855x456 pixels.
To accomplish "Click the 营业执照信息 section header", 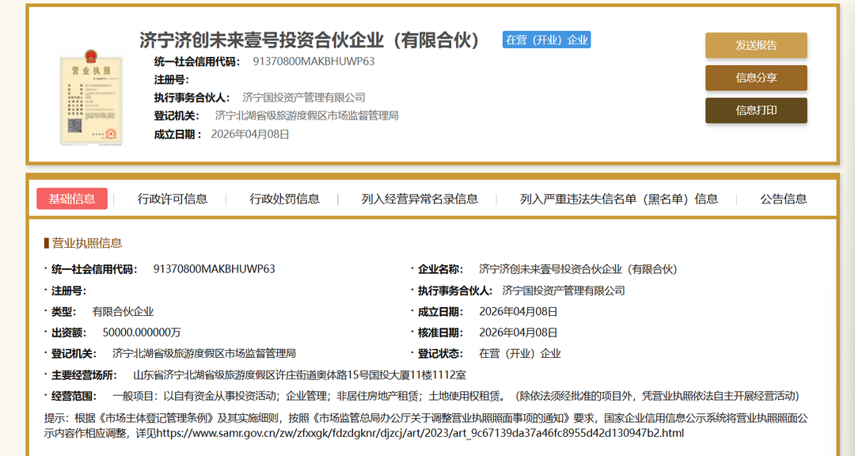I will pos(87,243).
